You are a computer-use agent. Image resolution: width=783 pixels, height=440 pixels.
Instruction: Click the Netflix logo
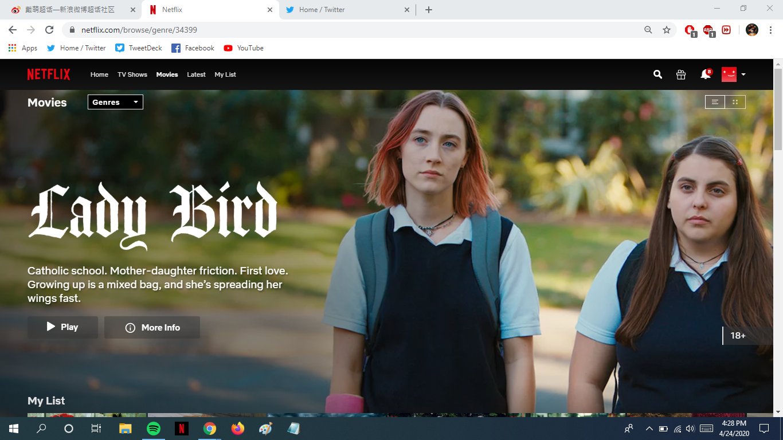click(x=49, y=74)
